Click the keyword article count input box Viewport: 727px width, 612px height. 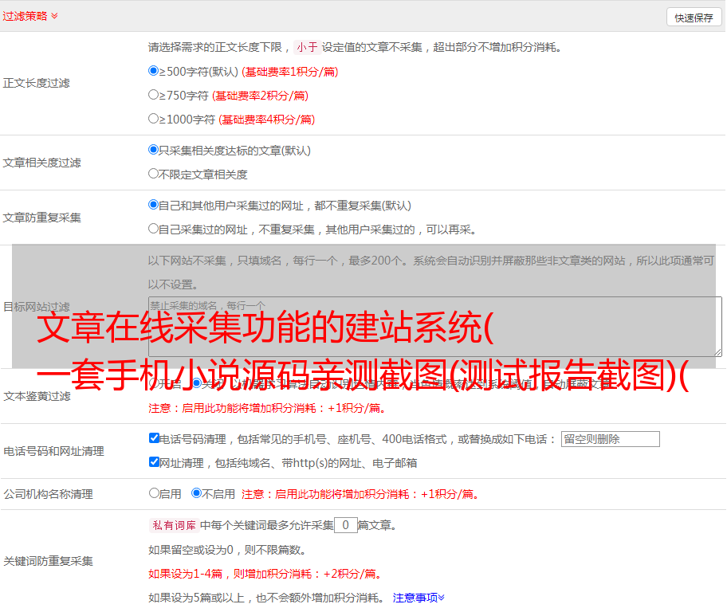[x=345, y=525]
